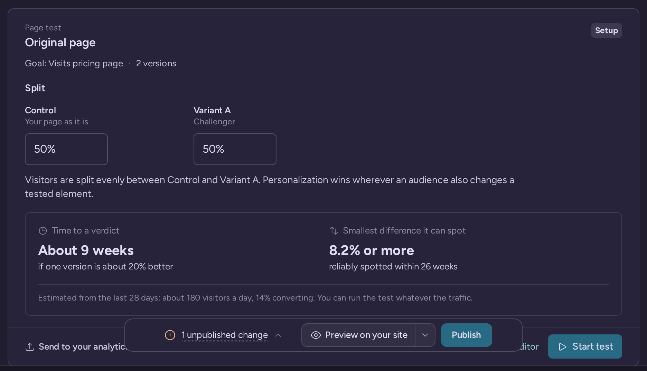
Task: Click the Split heading
Action: click(35, 88)
